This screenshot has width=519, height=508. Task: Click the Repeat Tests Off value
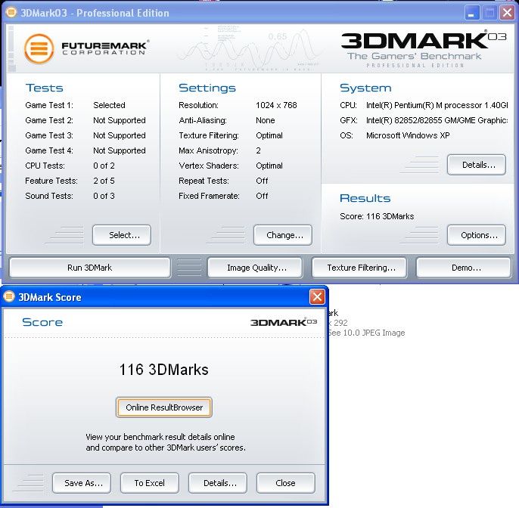click(262, 181)
